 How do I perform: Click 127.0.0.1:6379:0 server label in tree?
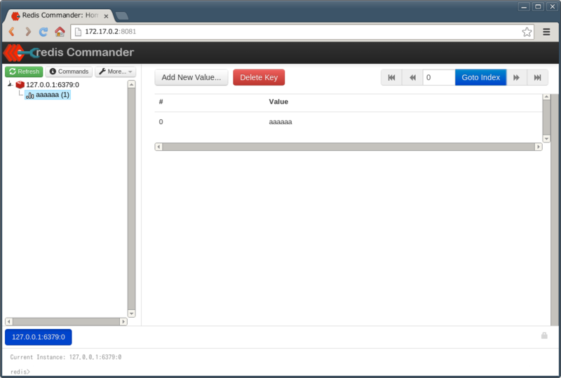[x=53, y=85]
